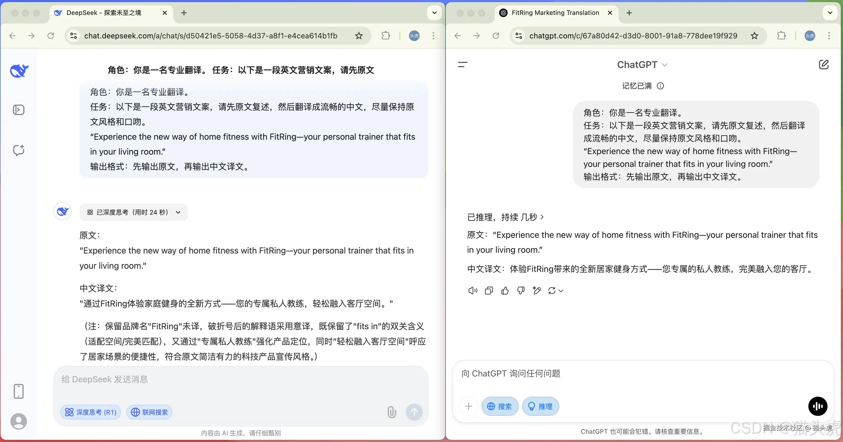Send the message with the up-arrow button
This screenshot has height=442, width=843.
414,412
